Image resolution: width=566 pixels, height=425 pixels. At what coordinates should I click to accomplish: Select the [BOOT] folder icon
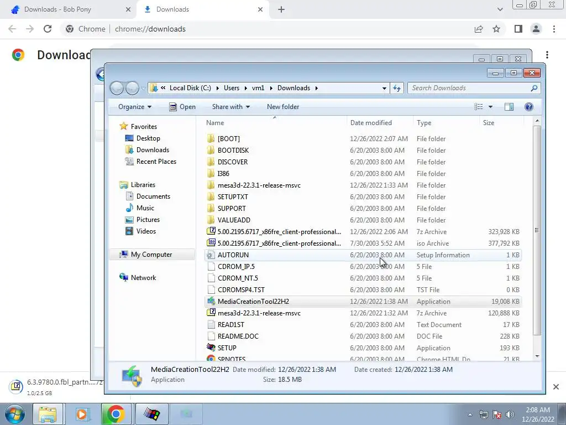211,138
